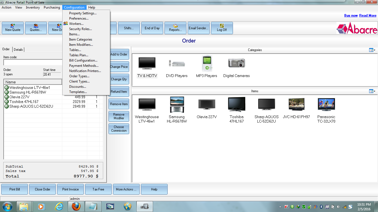
Task: Select the DVD Players category icon
Action: (x=177, y=67)
